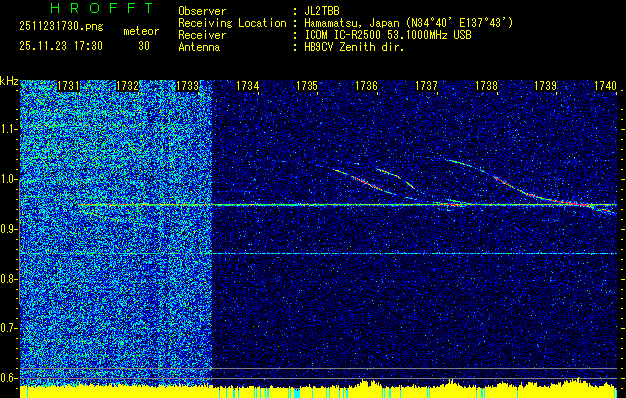Click the 0.7 frequency axis label
626x398 pixels.
[9, 327]
